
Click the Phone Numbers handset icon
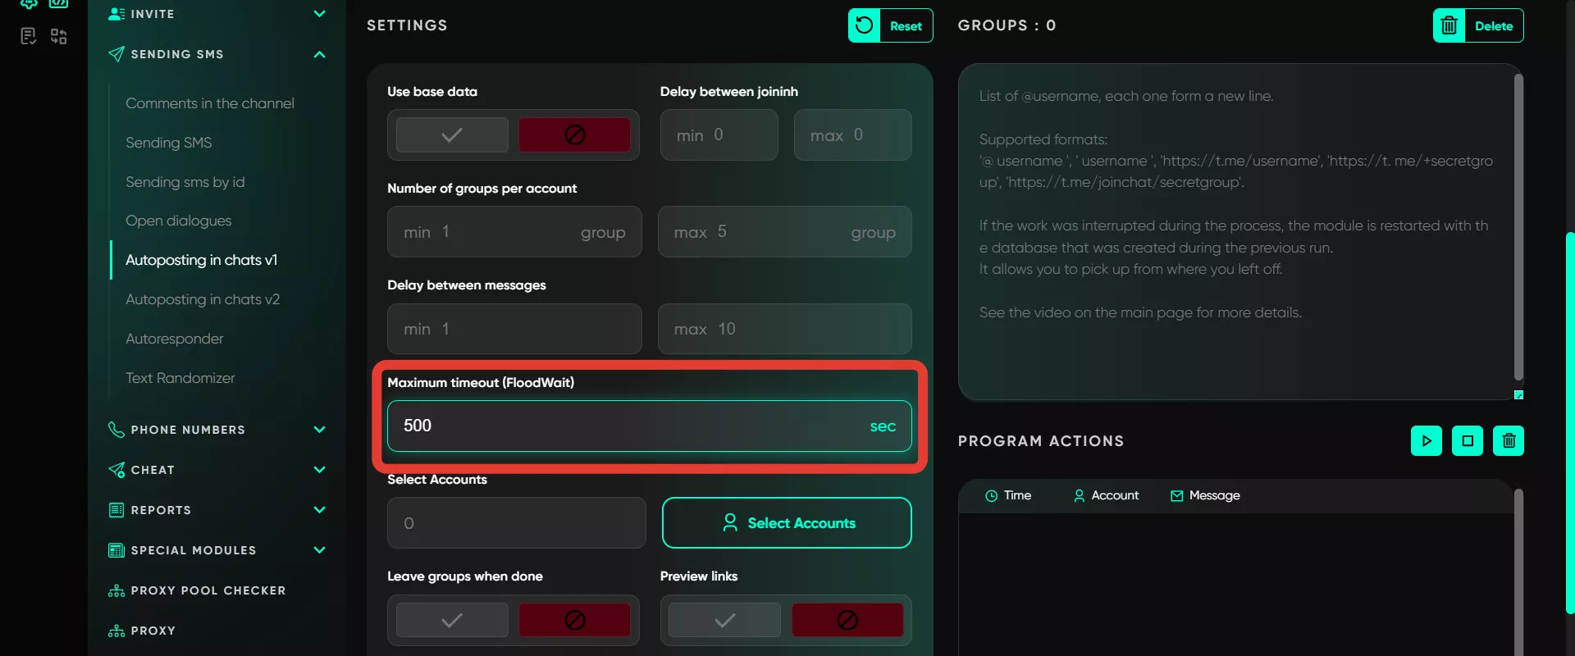tap(116, 430)
